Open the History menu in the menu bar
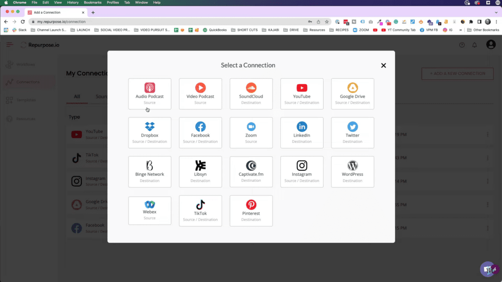502x282 pixels. pos(73,2)
